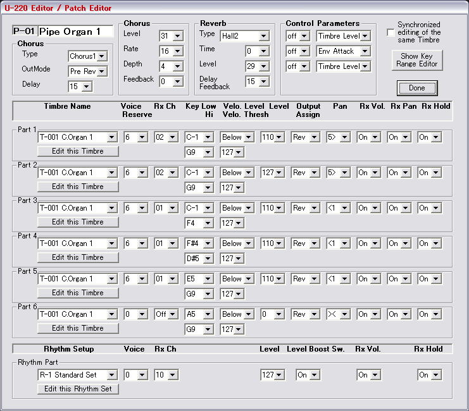Open the Reverb Level dropdown showing 29
The height and width of the screenshot is (411, 469).
pos(257,66)
